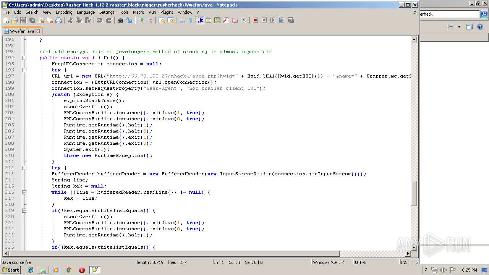Copy selection using the Copy toolbar icon
Screen dimensions: 489x275
tap(79, 20)
